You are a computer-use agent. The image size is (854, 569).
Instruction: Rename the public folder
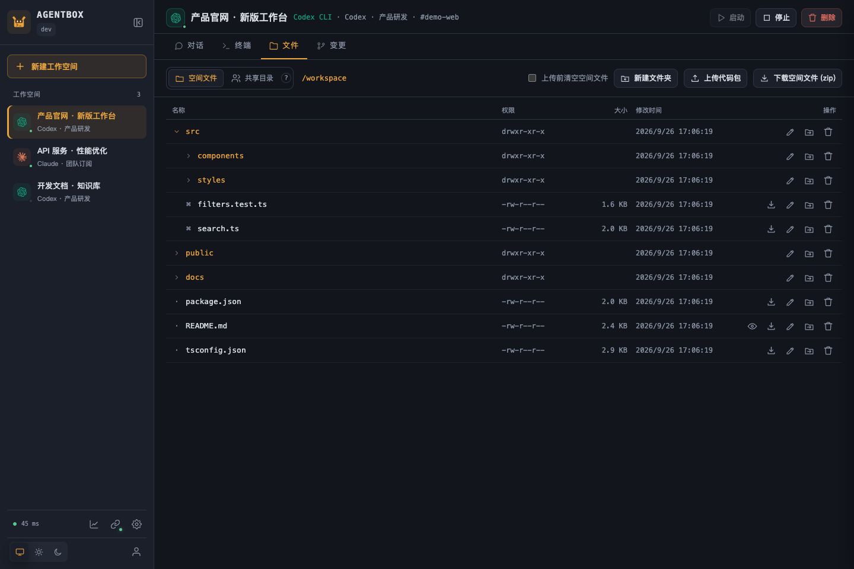(x=790, y=253)
